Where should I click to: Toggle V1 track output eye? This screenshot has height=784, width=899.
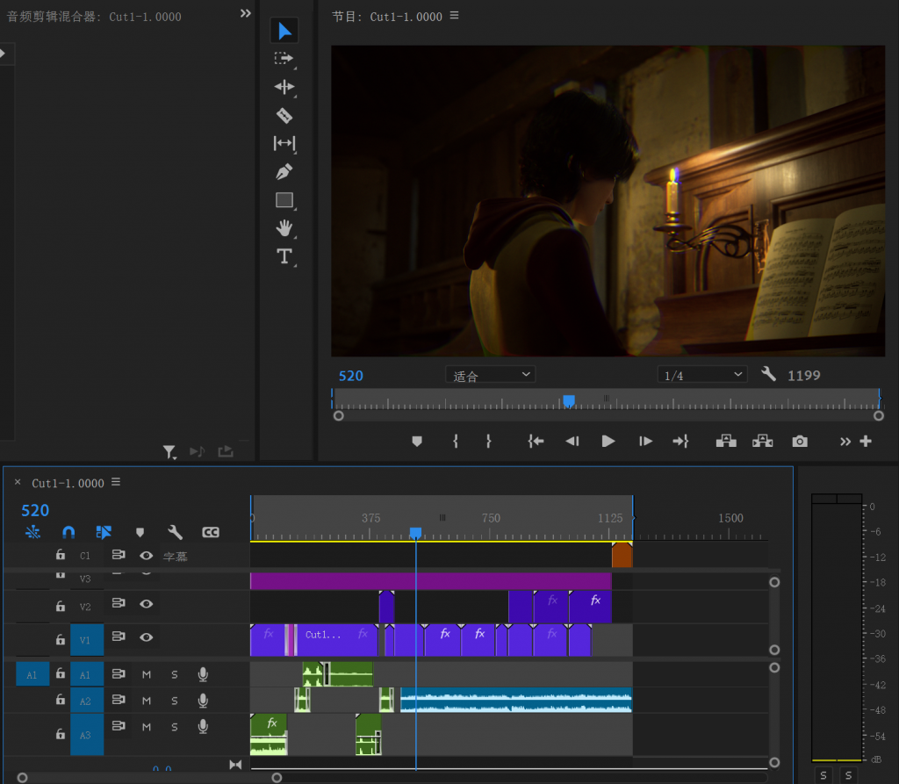coord(147,637)
